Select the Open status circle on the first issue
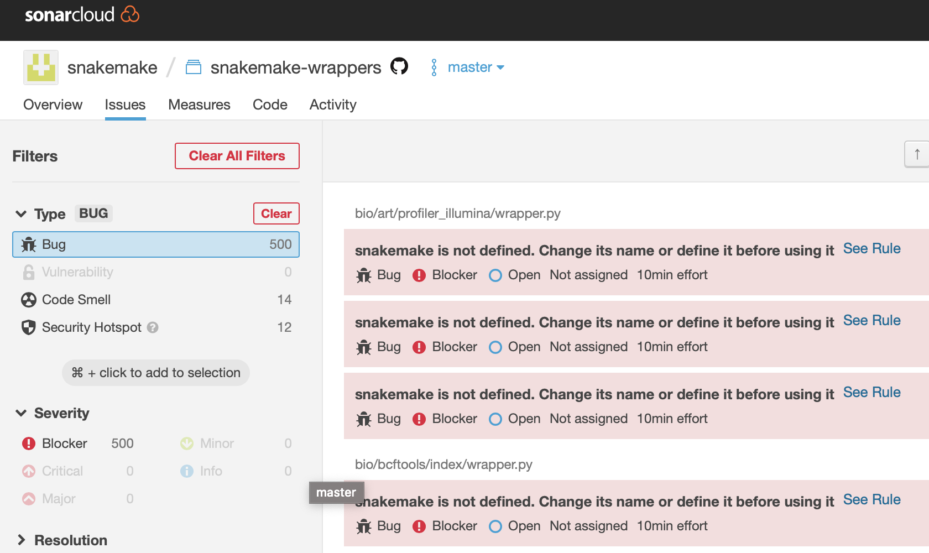This screenshot has width=929, height=553. (495, 275)
